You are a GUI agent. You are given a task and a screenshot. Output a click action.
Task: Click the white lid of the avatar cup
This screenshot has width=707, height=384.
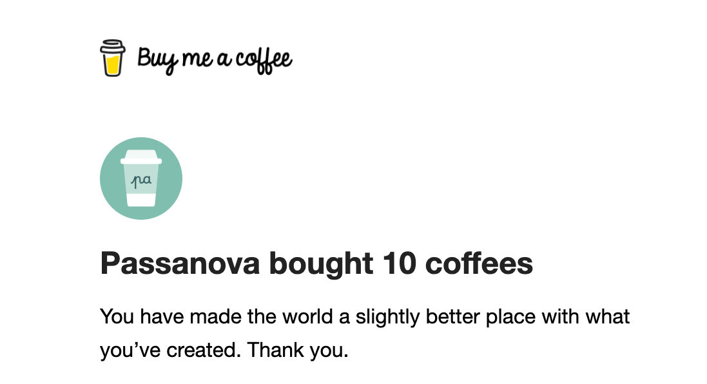coord(141,157)
